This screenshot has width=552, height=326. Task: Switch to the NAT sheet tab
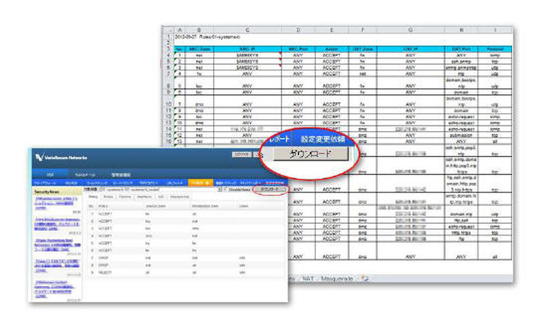309,278
